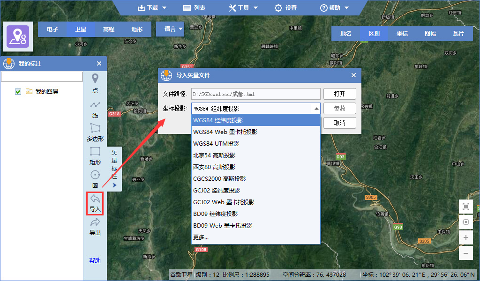Select WGS84 Web 墨卡托投影 option

click(x=256, y=132)
